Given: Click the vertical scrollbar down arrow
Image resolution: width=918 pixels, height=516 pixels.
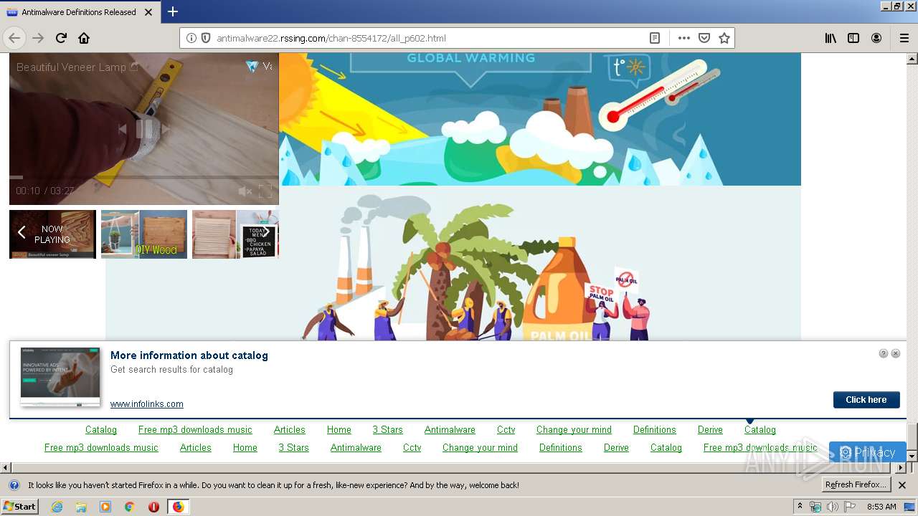Looking at the screenshot, I should point(912,456).
